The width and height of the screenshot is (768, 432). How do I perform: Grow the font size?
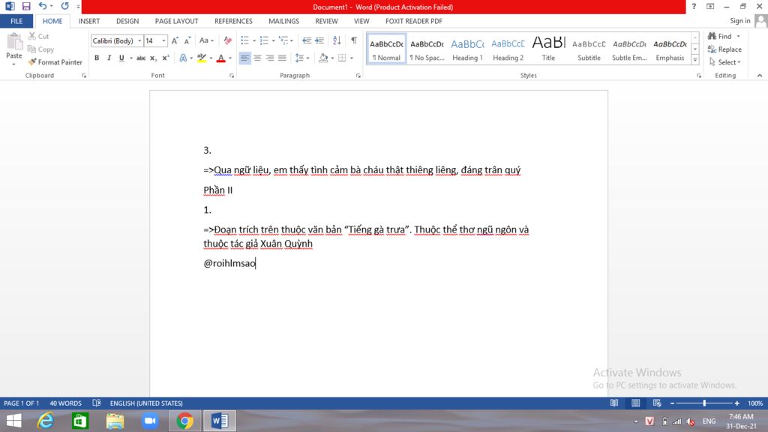pyautogui.click(x=175, y=40)
